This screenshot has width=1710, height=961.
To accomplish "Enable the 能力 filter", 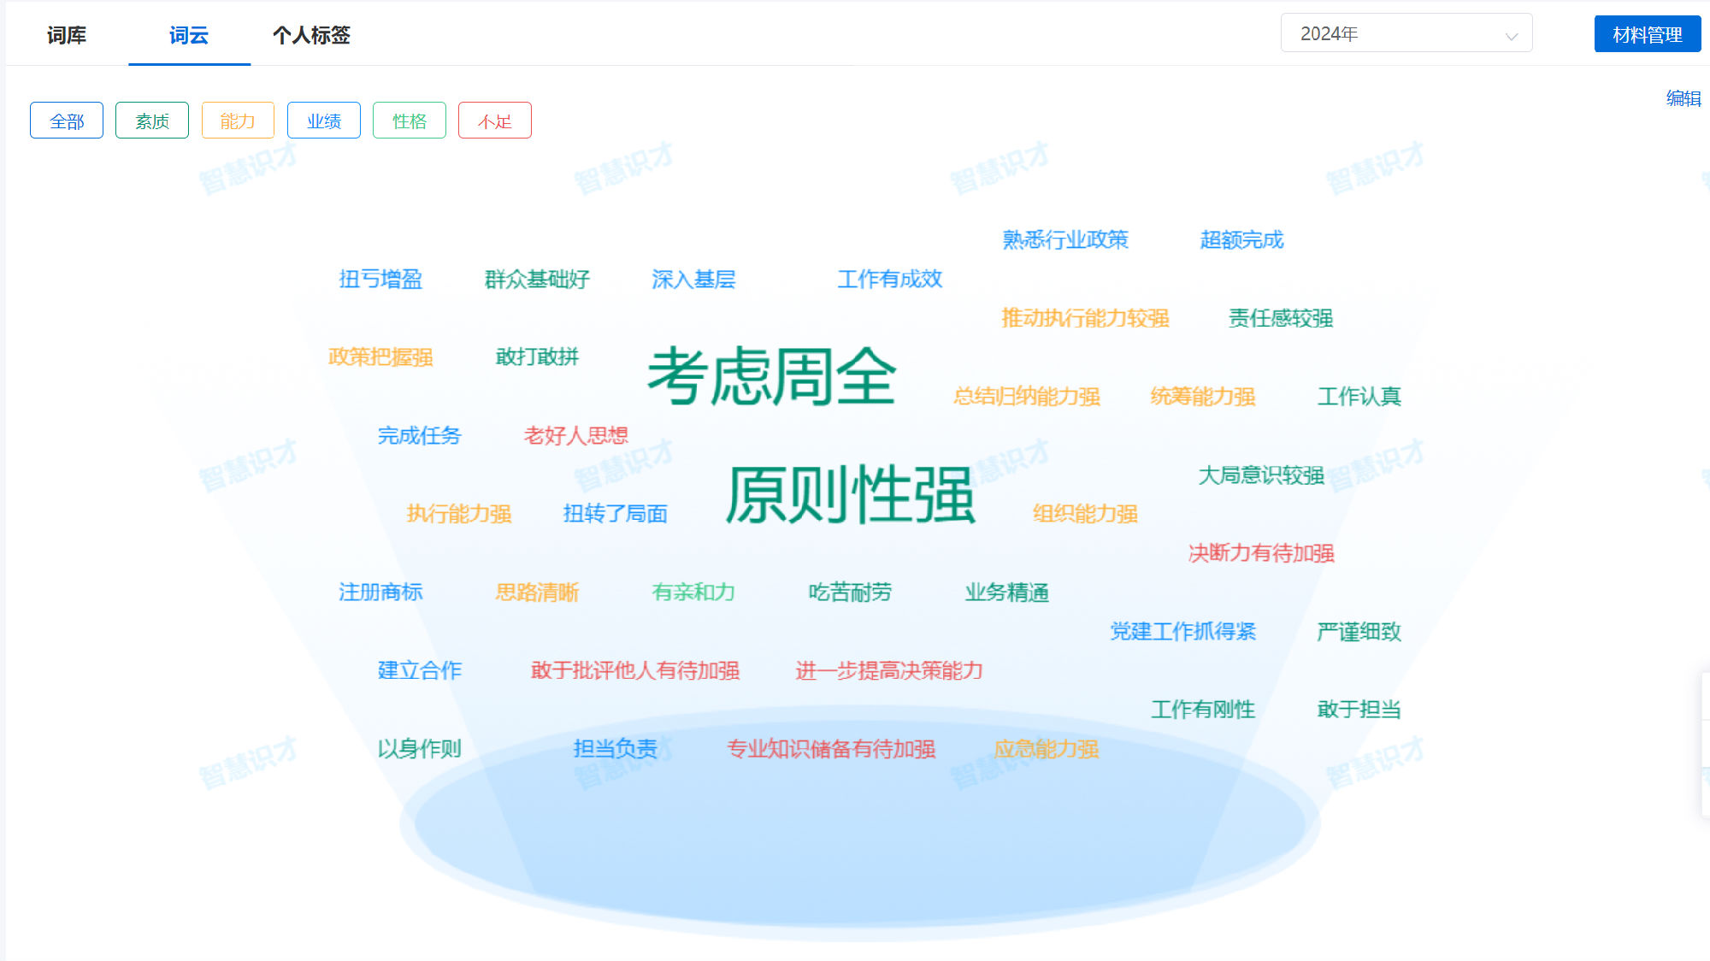I will click(238, 120).
